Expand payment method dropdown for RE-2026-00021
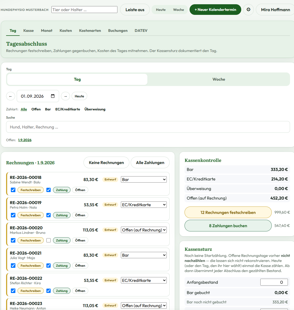Image resolution: width=294 pixels, height=310 pixels. [144, 255]
